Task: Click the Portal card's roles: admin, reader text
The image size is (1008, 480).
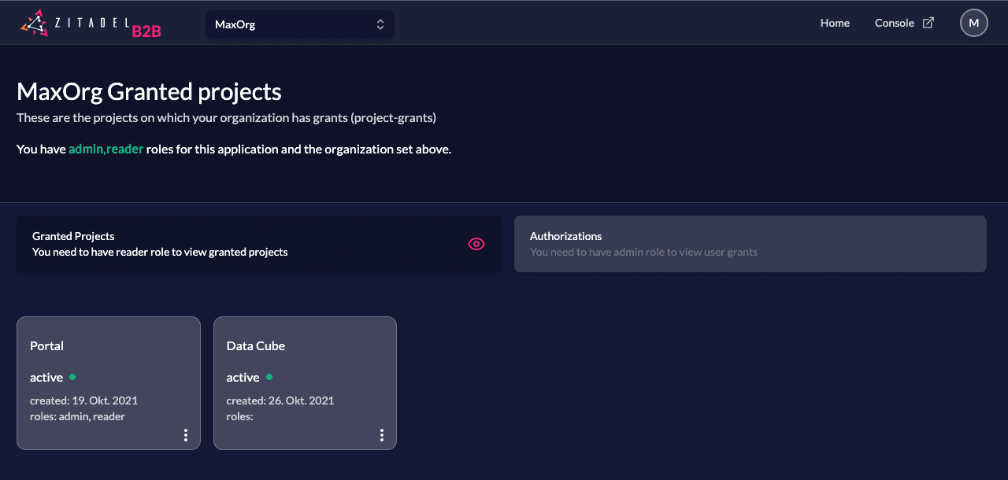Action: point(77,416)
